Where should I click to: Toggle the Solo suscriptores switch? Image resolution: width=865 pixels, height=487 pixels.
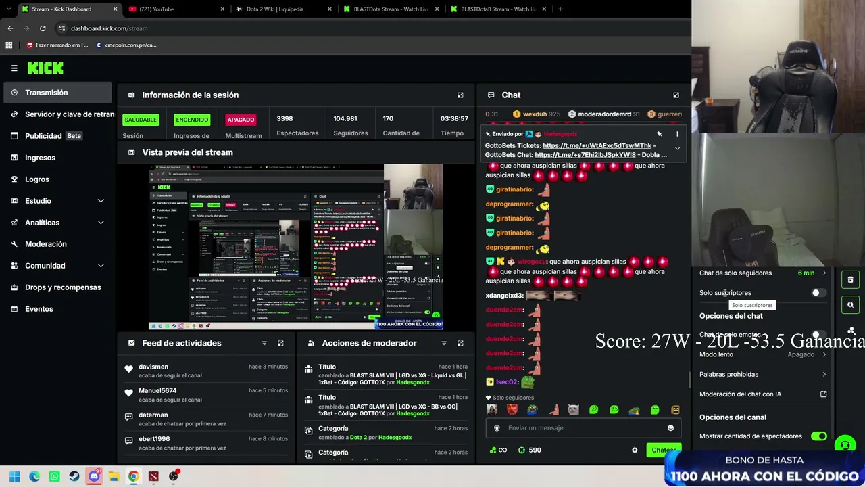point(818,293)
